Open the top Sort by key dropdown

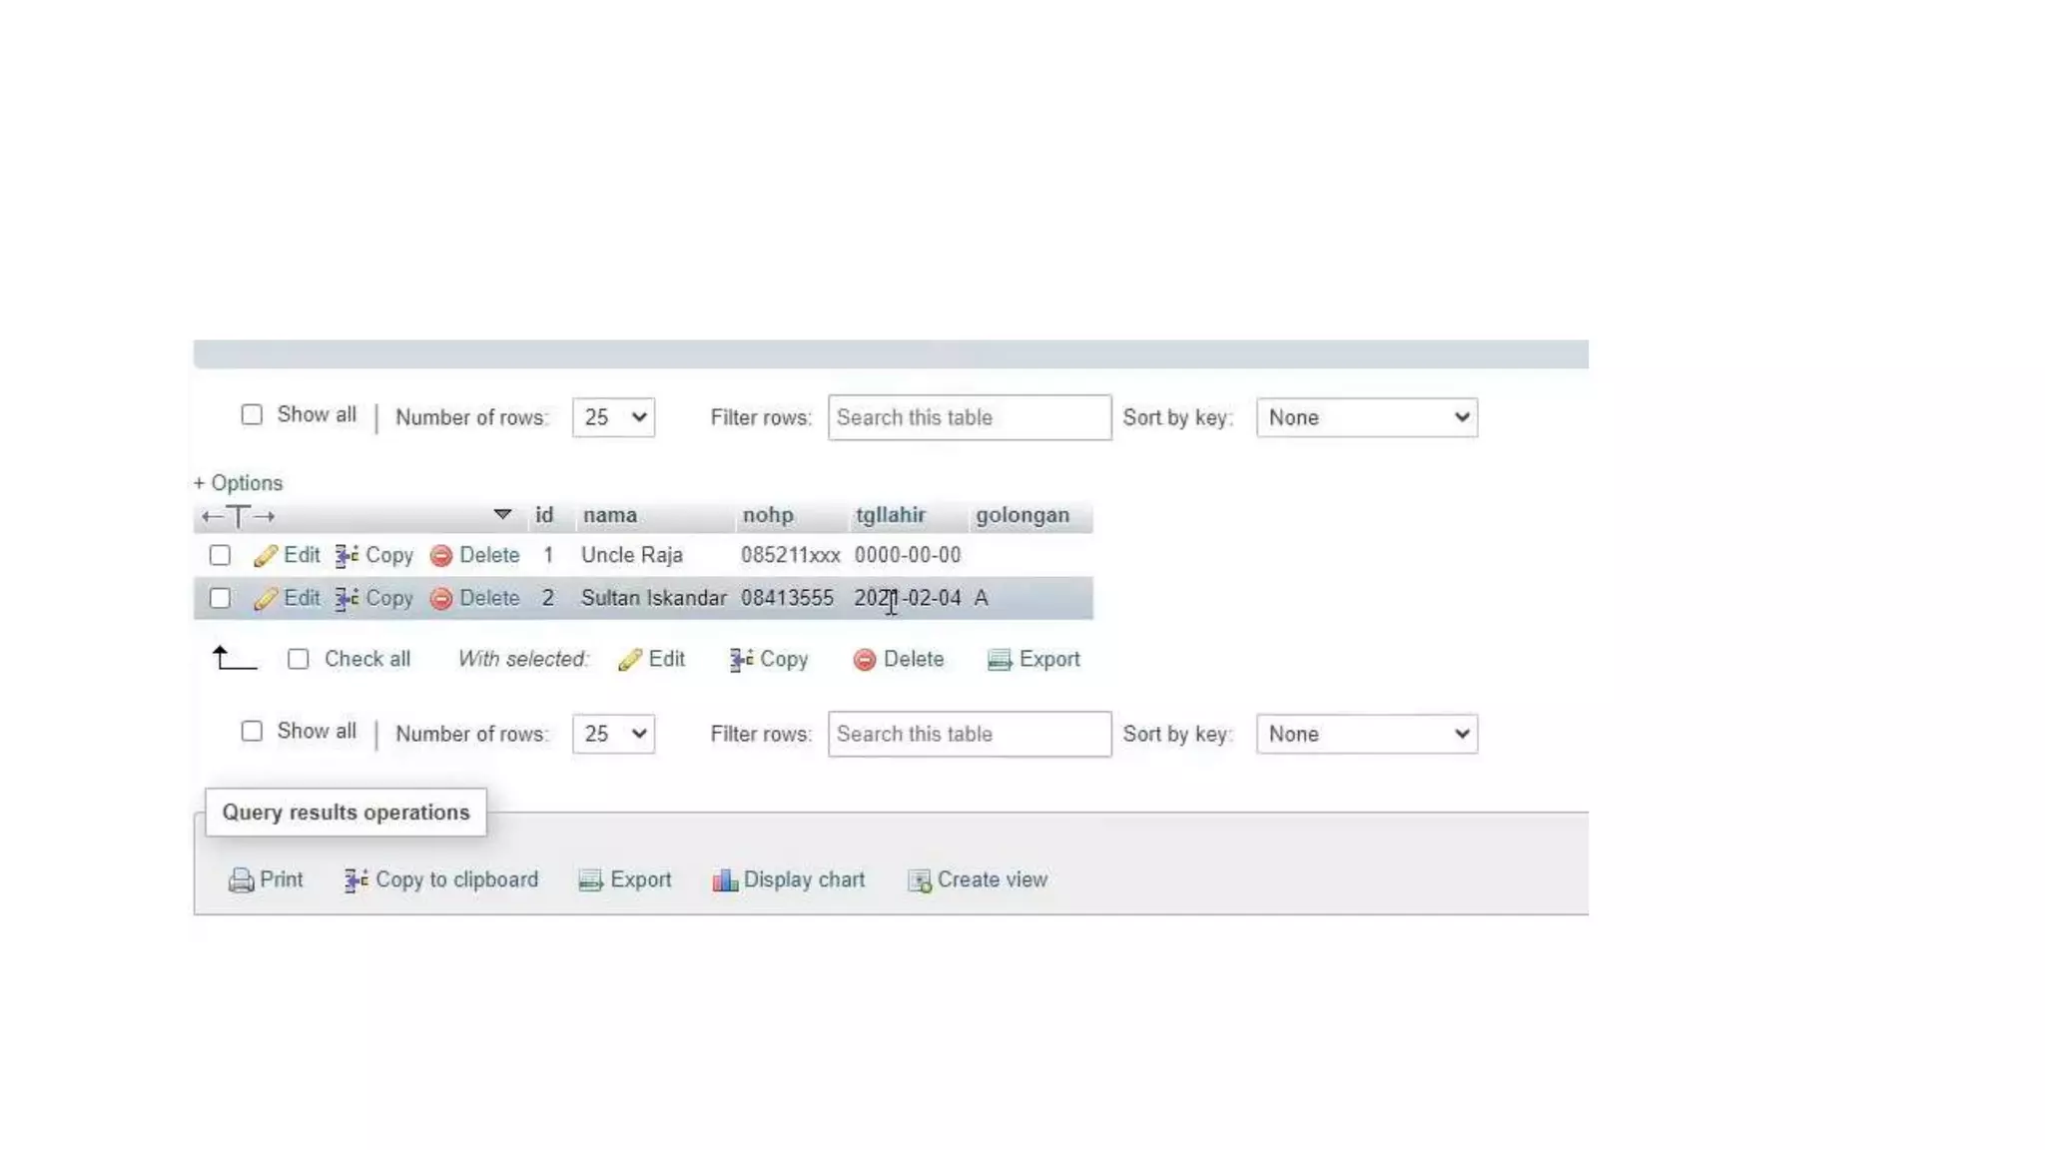(x=1366, y=417)
